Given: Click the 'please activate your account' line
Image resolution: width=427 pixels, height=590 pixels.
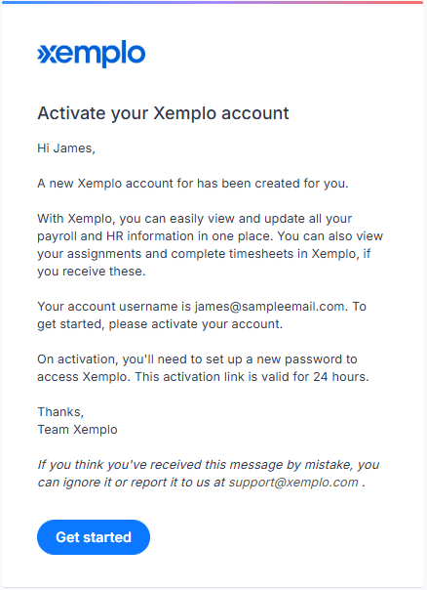Looking at the screenshot, I should point(160,324).
